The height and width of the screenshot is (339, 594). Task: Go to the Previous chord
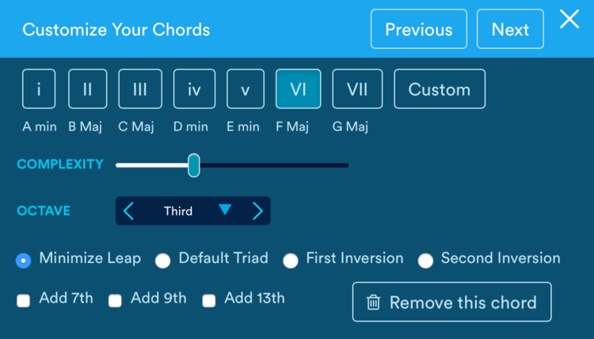click(418, 29)
